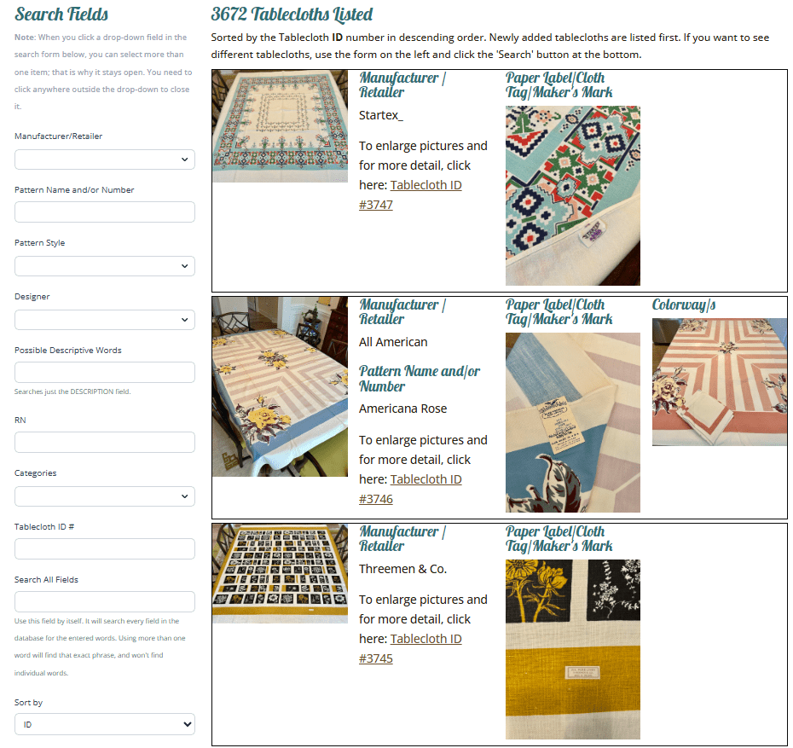This screenshot has height=748, width=793.
Task: Click the Startex tablecloth thumbnail
Action: pyautogui.click(x=280, y=125)
